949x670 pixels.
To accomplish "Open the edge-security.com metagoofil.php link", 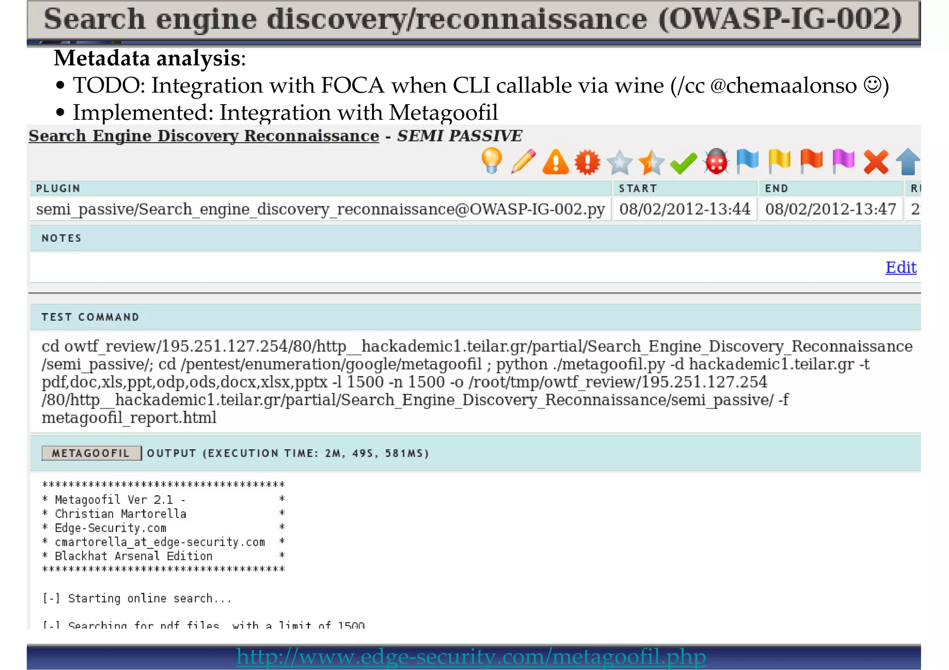I will (471, 656).
